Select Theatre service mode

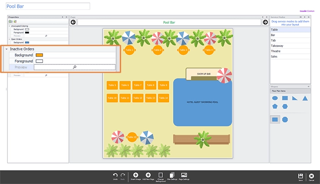[290, 51]
